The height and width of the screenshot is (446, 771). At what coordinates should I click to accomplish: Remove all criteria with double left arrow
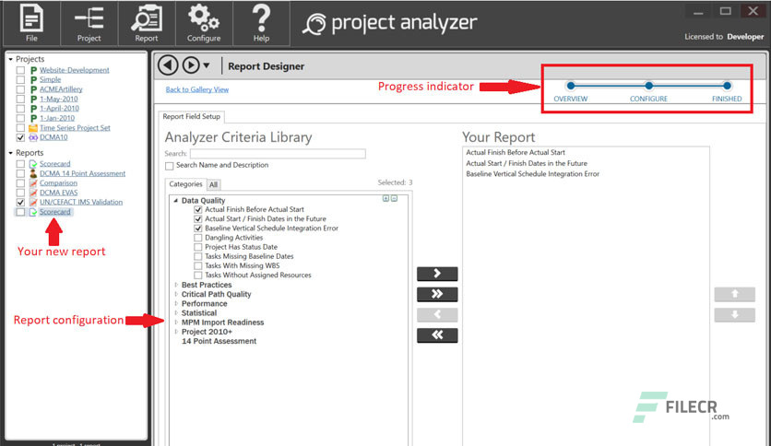pyautogui.click(x=437, y=335)
